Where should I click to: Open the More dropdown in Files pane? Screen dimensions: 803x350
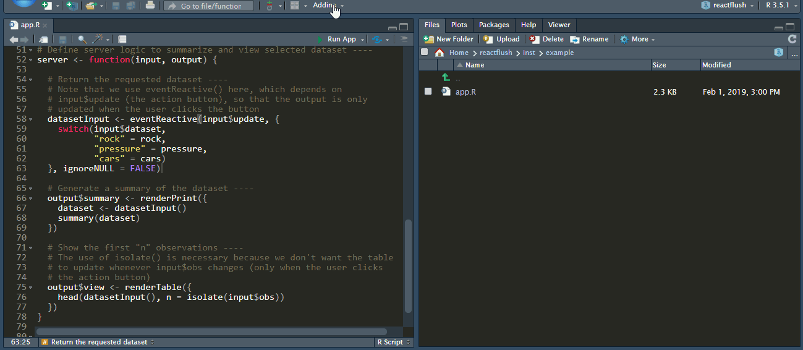click(637, 39)
